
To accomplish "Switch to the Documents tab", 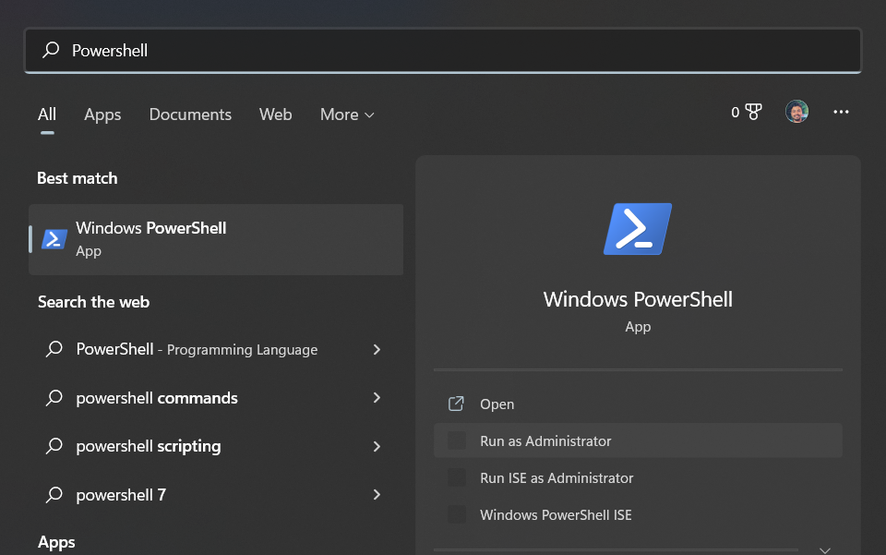I will coord(190,115).
